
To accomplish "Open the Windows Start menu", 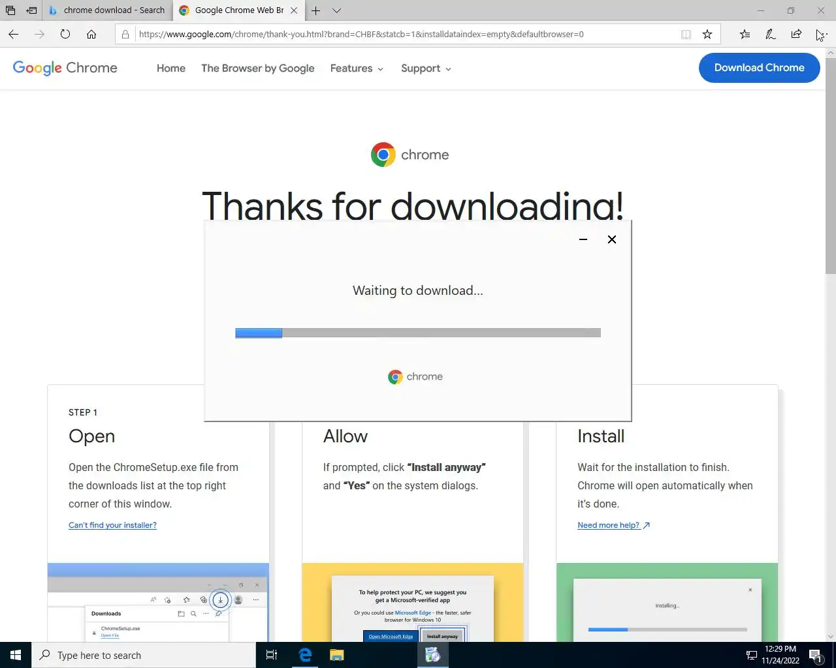I will coord(16,655).
